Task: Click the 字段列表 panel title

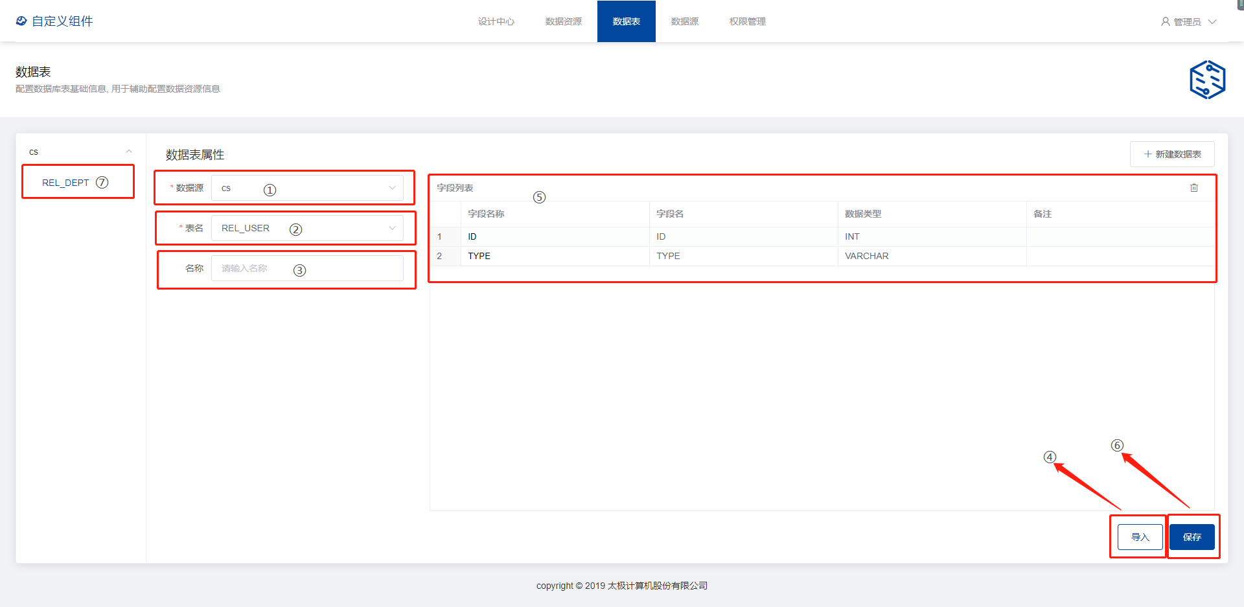Action: (x=455, y=188)
